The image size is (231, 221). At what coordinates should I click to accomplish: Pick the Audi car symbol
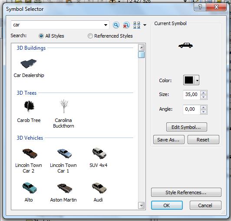click(99, 192)
